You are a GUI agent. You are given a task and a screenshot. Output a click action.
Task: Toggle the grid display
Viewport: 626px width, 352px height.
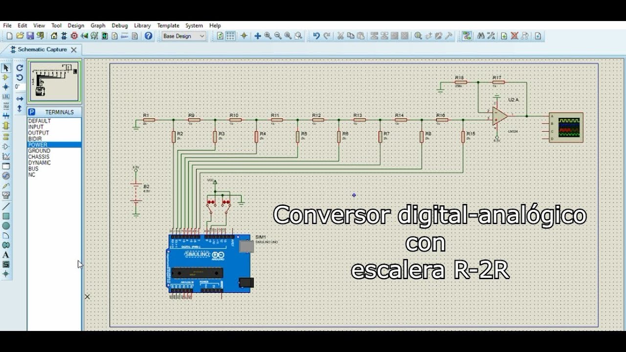click(x=230, y=36)
